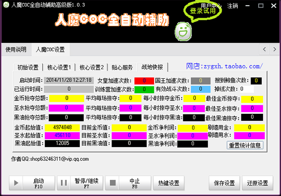
Task: Maximize the 人魔COC window
Action: [x=261, y=6]
